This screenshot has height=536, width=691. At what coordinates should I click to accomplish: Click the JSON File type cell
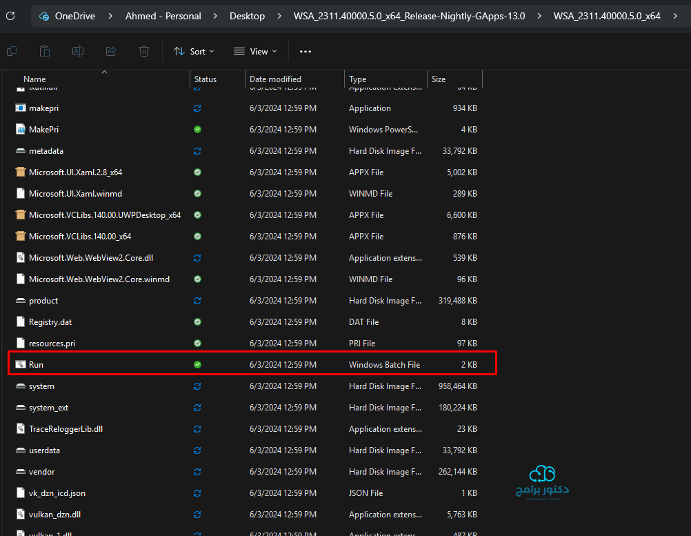click(x=365, y=493)
